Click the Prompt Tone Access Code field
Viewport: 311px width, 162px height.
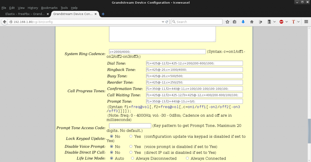(130, 126)
